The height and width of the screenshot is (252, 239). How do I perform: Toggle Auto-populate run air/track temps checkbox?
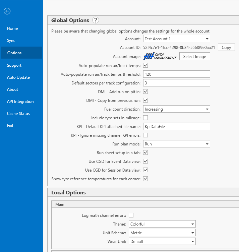(145, 65)
